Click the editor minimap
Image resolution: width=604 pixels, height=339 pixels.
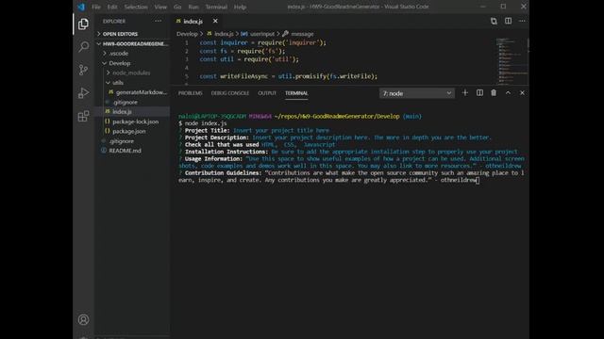point(512,60)
